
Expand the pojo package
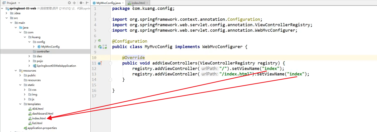click(29, 61)
